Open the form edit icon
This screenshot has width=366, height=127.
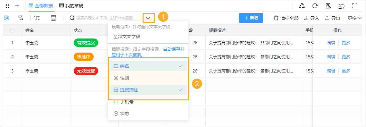pyautogui.click(x=328, y=6)
